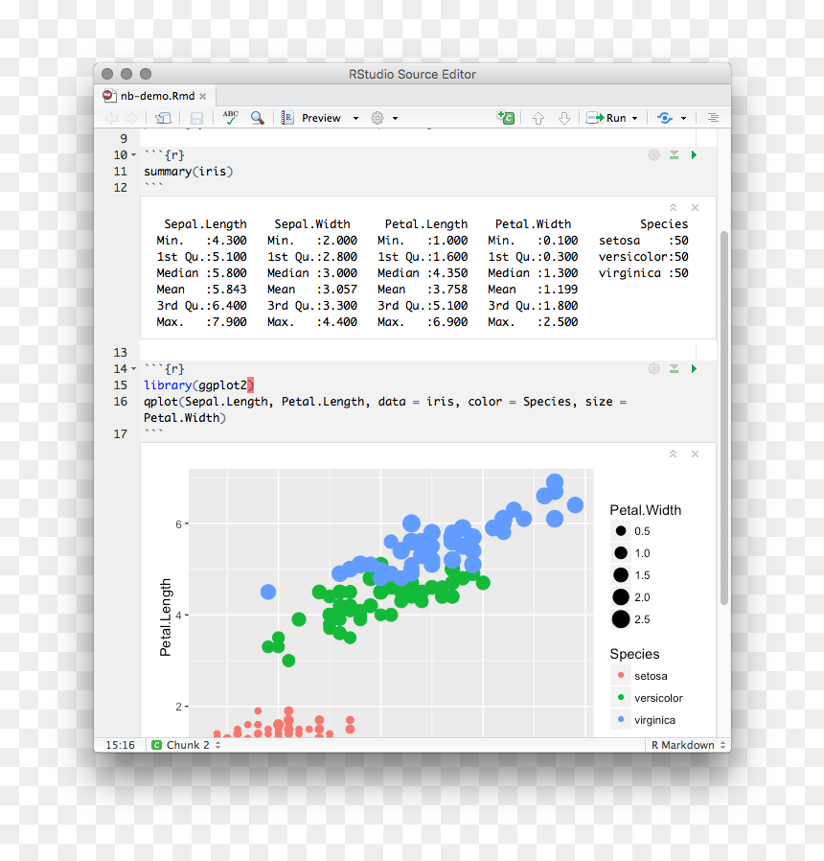Open the Run options dropdown arrow
824x861 pixels.
click(634, 118)
